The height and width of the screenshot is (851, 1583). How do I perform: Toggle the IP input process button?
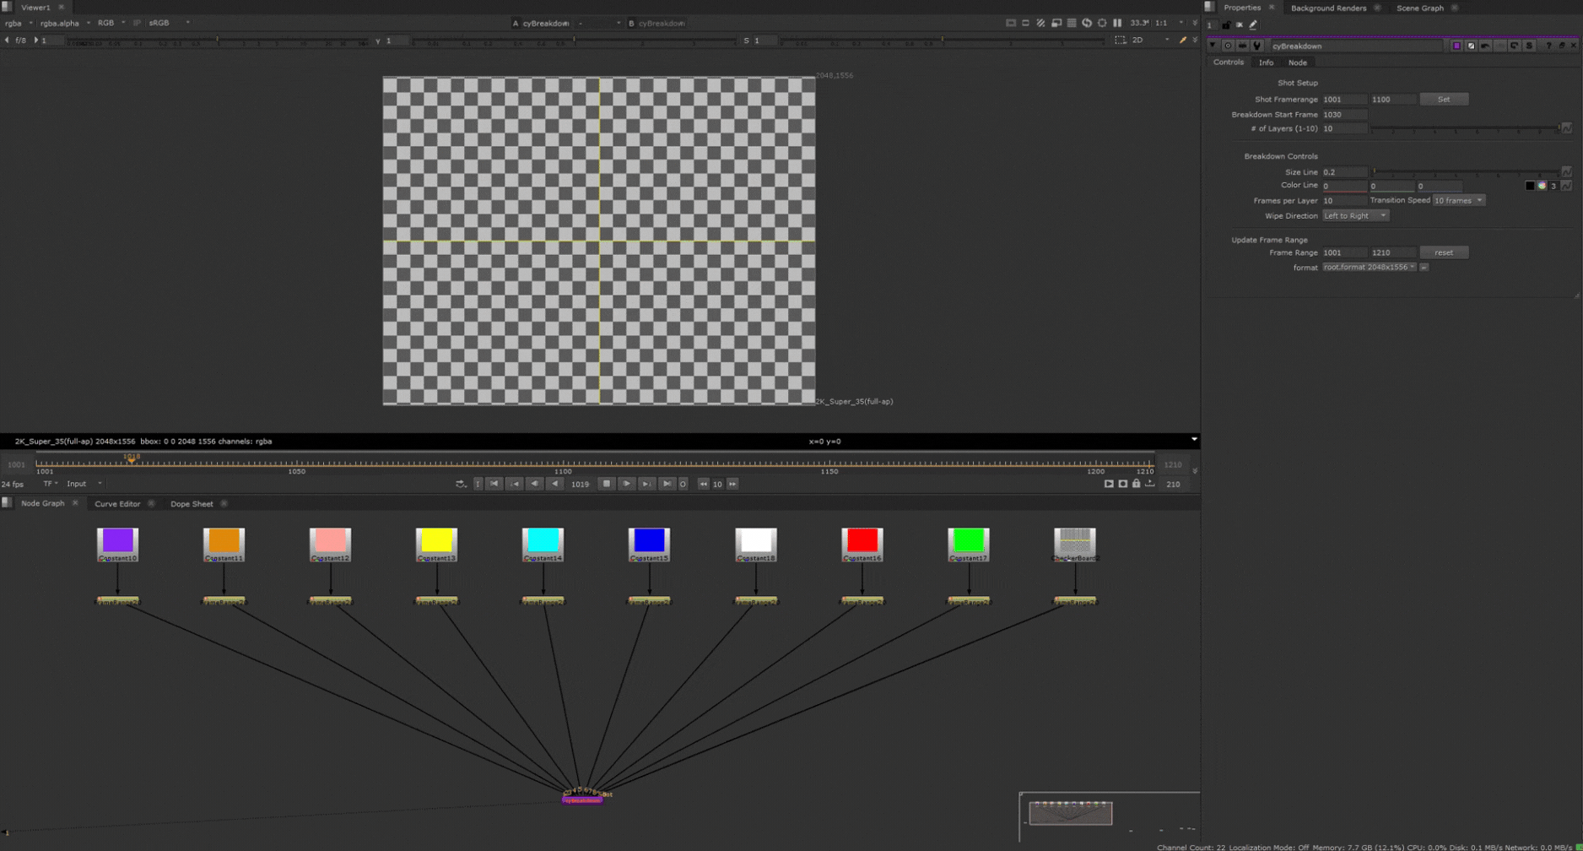(136, 23)
